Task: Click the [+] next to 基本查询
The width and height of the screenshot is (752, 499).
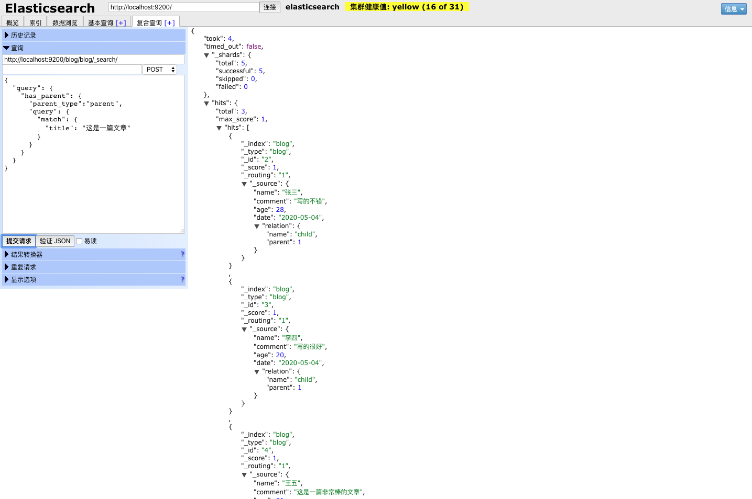Action: point(121,23)
